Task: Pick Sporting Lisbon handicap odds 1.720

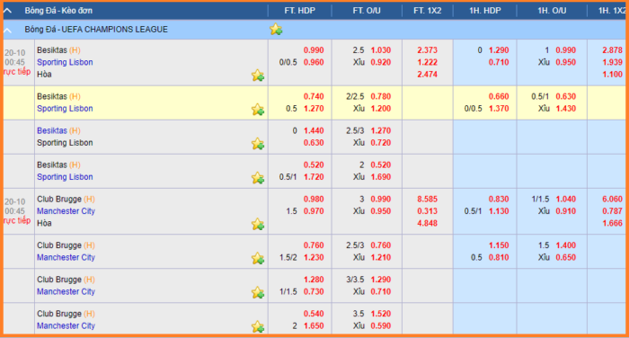Action: [x=314, y=176]
